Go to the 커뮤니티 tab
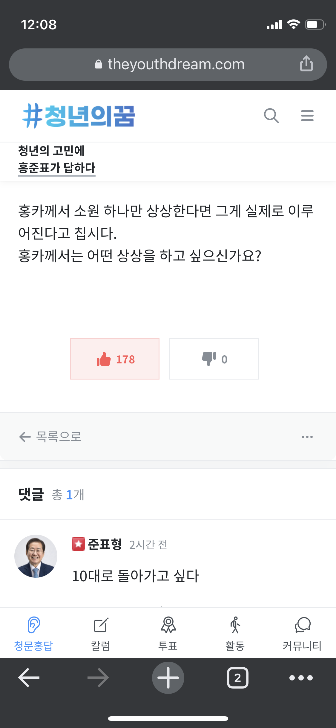This screenshot has height=728, width=336. tap(302, 633)
